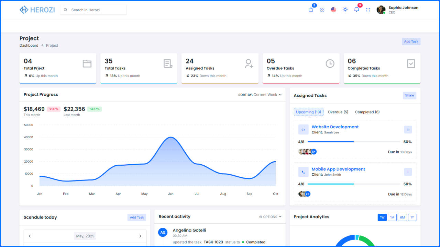
Task: Click the Search in Herozi field
Action: (93, 10)
